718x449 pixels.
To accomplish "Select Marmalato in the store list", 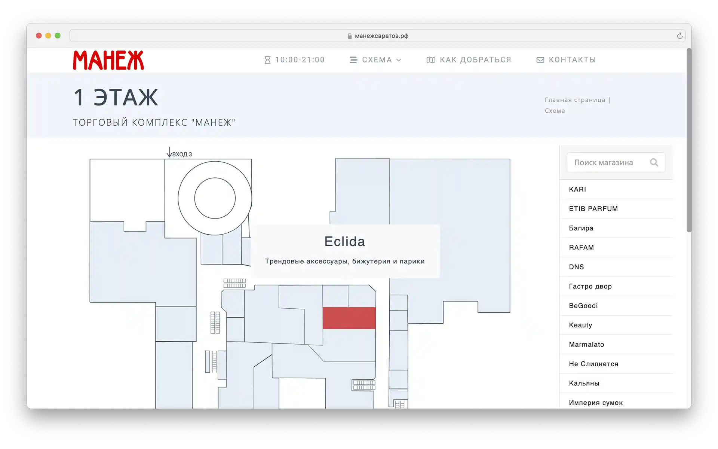I will pyautogui.click(x=616, y=345).
